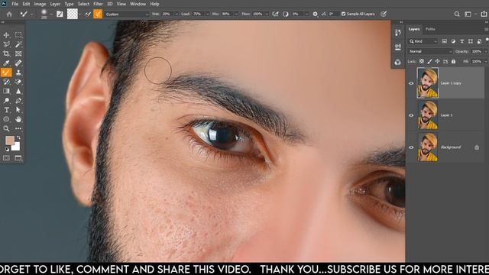Select the Sharpen tool
The height and width of the screenshot is (275, 489).
(18, 91)
